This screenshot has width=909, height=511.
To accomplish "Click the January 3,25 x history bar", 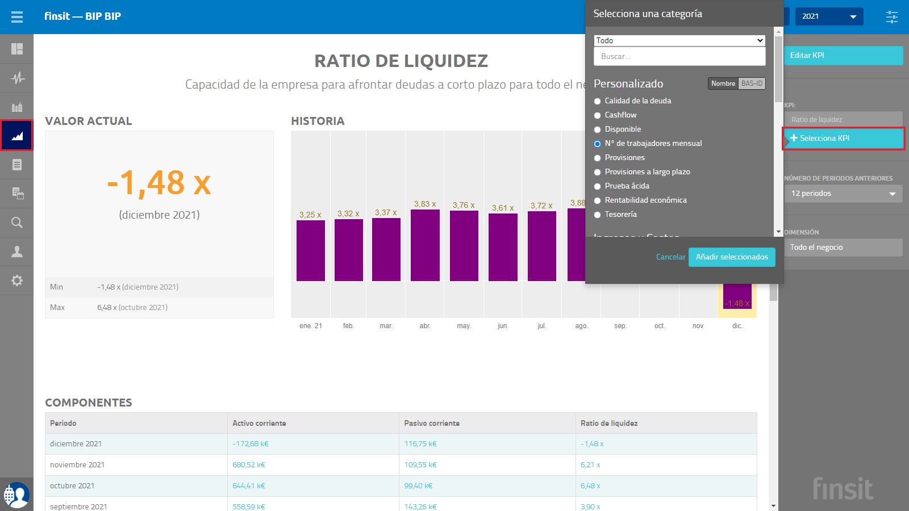I will pos(311,250).
